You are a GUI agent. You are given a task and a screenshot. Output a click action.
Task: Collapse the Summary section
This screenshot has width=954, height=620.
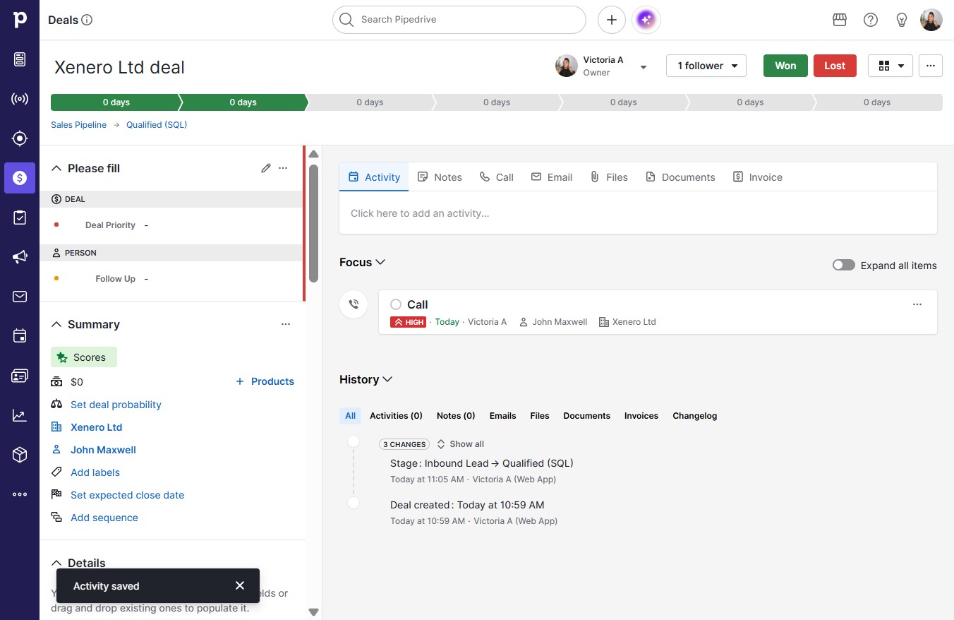pos(57,324)
